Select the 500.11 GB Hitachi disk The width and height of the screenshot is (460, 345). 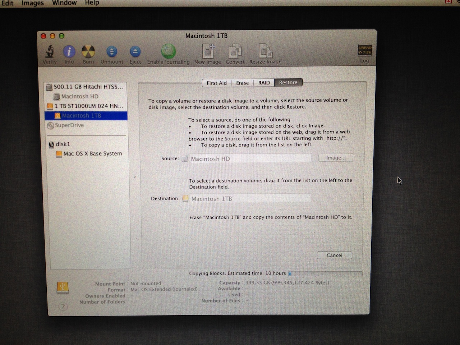pyautogui.click(x=85, y=87)
